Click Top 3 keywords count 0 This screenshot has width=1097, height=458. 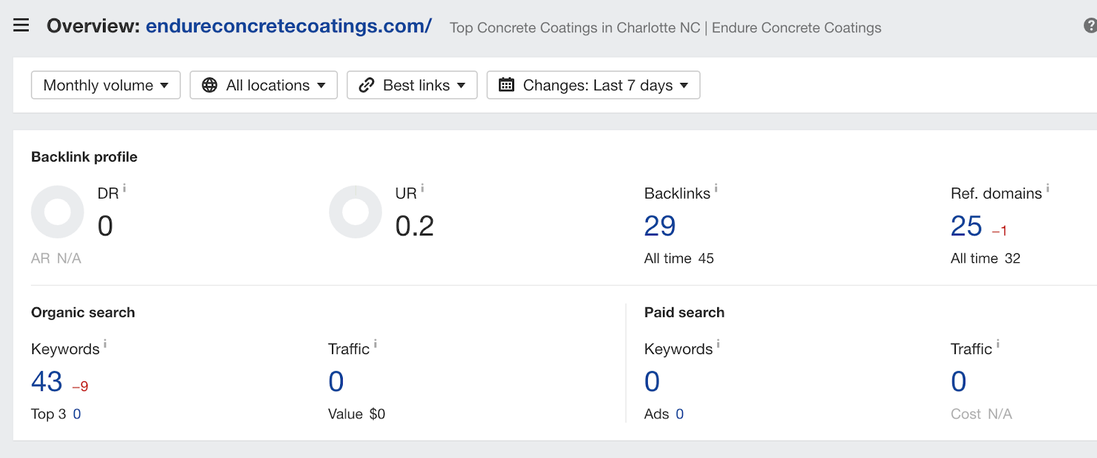[x=77, y=414]
